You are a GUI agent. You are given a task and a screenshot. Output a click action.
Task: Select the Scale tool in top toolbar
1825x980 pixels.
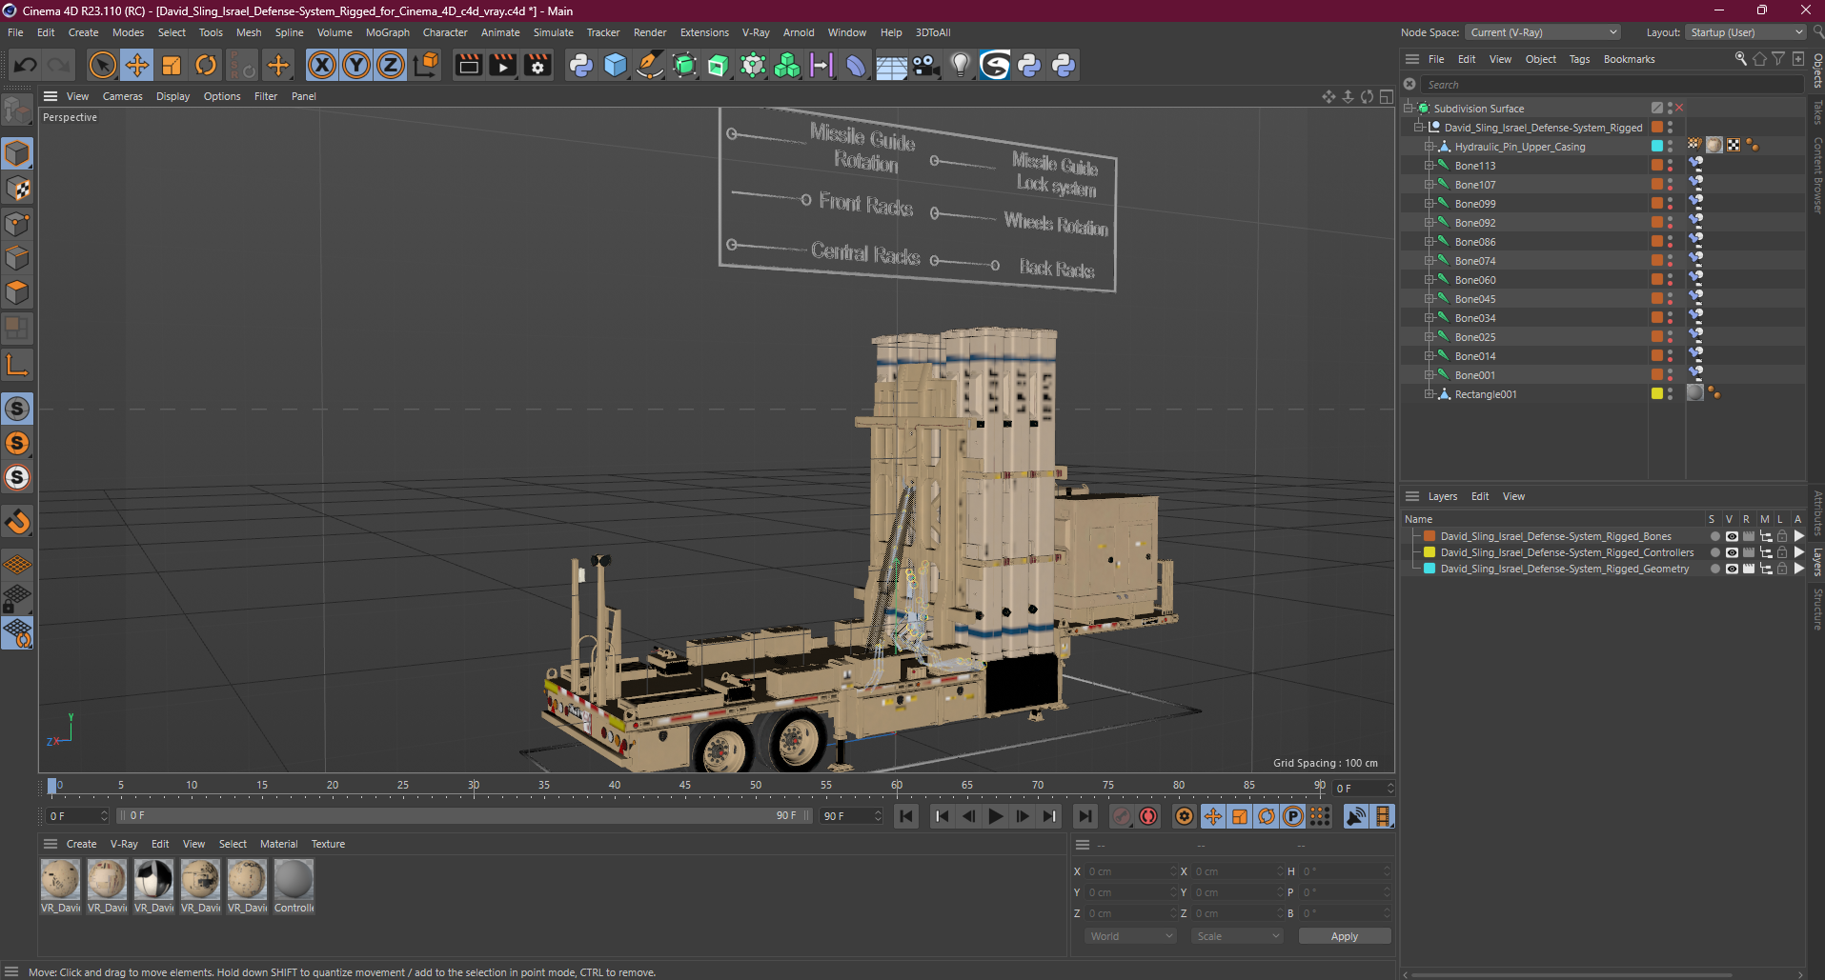172,65
